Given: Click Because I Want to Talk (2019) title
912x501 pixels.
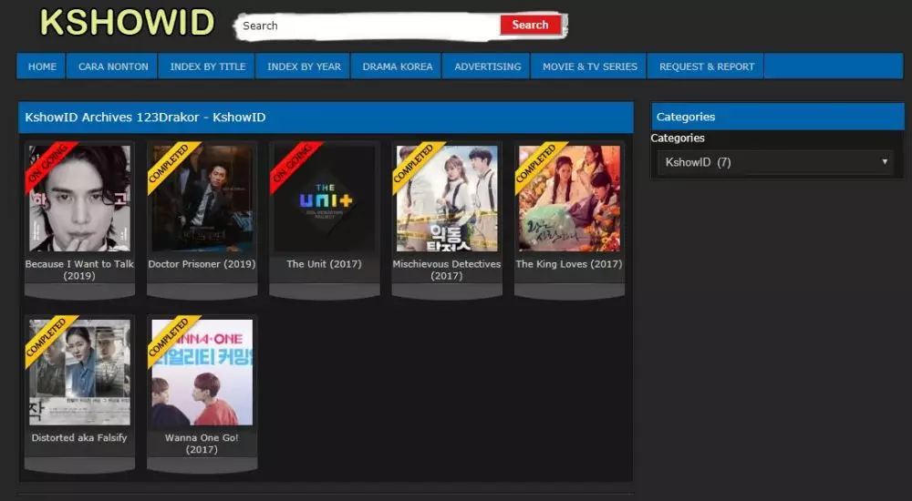Looking at the screenshot, I should (79, 270).
